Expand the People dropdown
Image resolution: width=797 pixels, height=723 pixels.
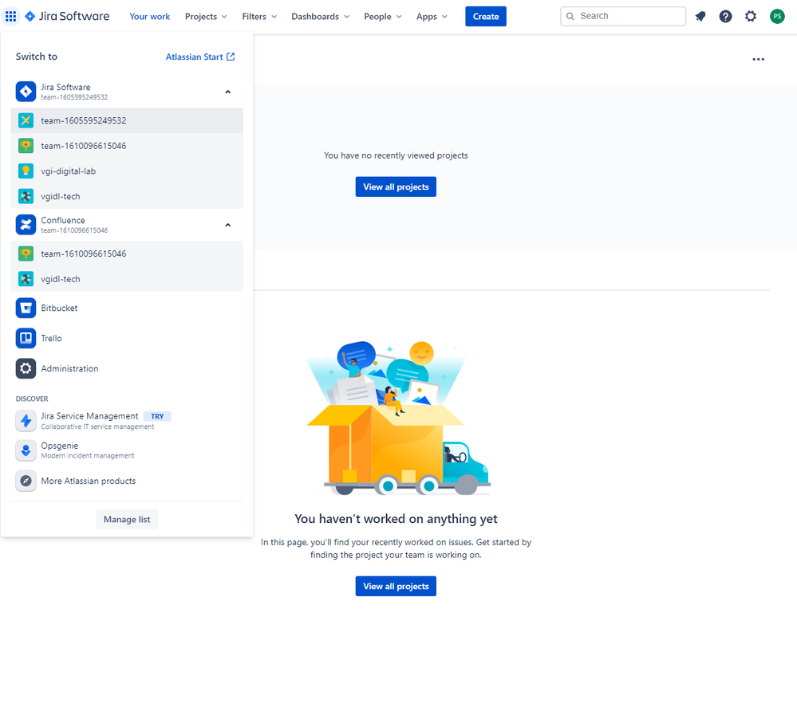click(x=383, y=16)
